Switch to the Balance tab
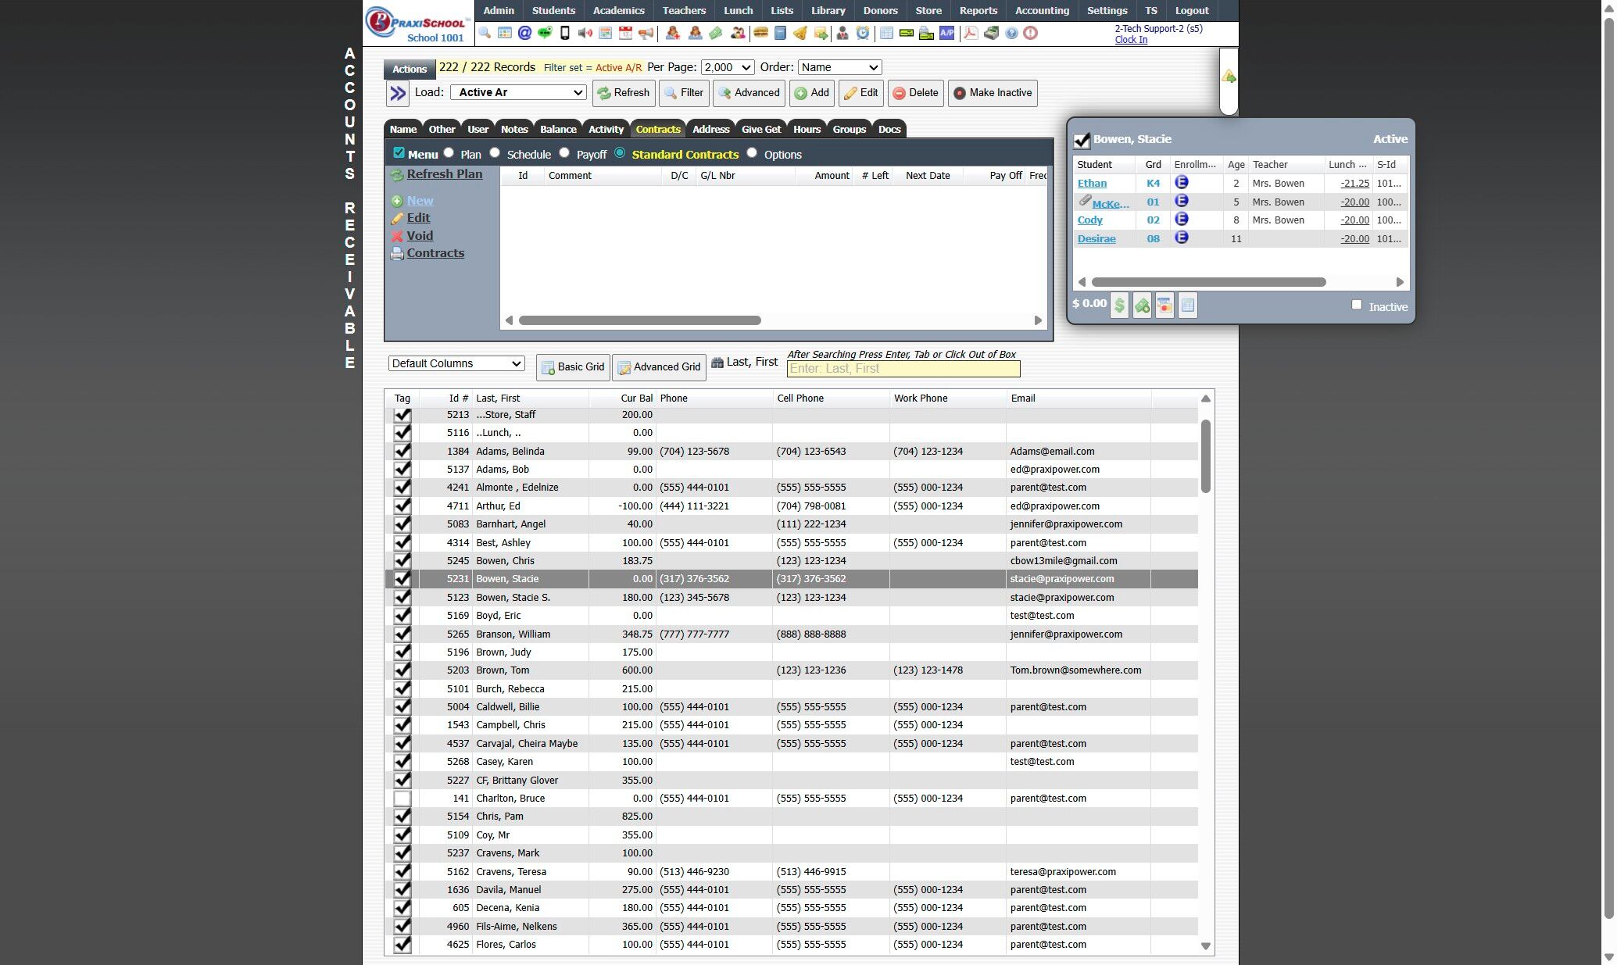Viewport: 1617px width, 965px height. [558, 129]
